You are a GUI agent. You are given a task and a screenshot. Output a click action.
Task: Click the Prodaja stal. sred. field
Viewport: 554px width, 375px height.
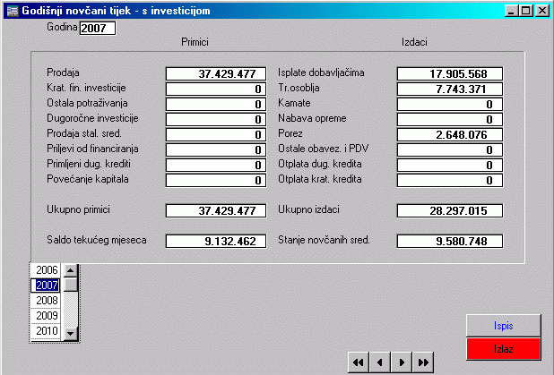[216, 134]
